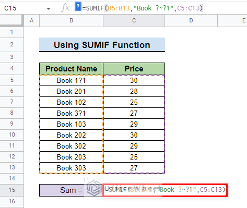
Task: Select row 15 header
Action: (x=11, y=190)
